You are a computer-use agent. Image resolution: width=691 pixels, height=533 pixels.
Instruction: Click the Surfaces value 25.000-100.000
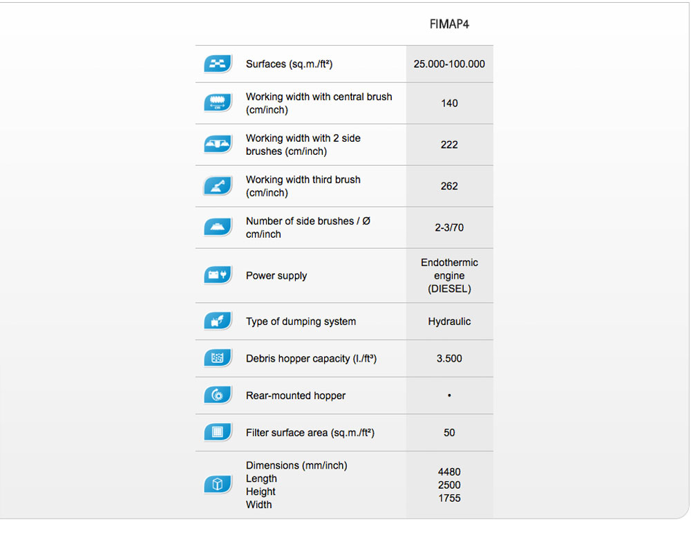click(449, 64)
